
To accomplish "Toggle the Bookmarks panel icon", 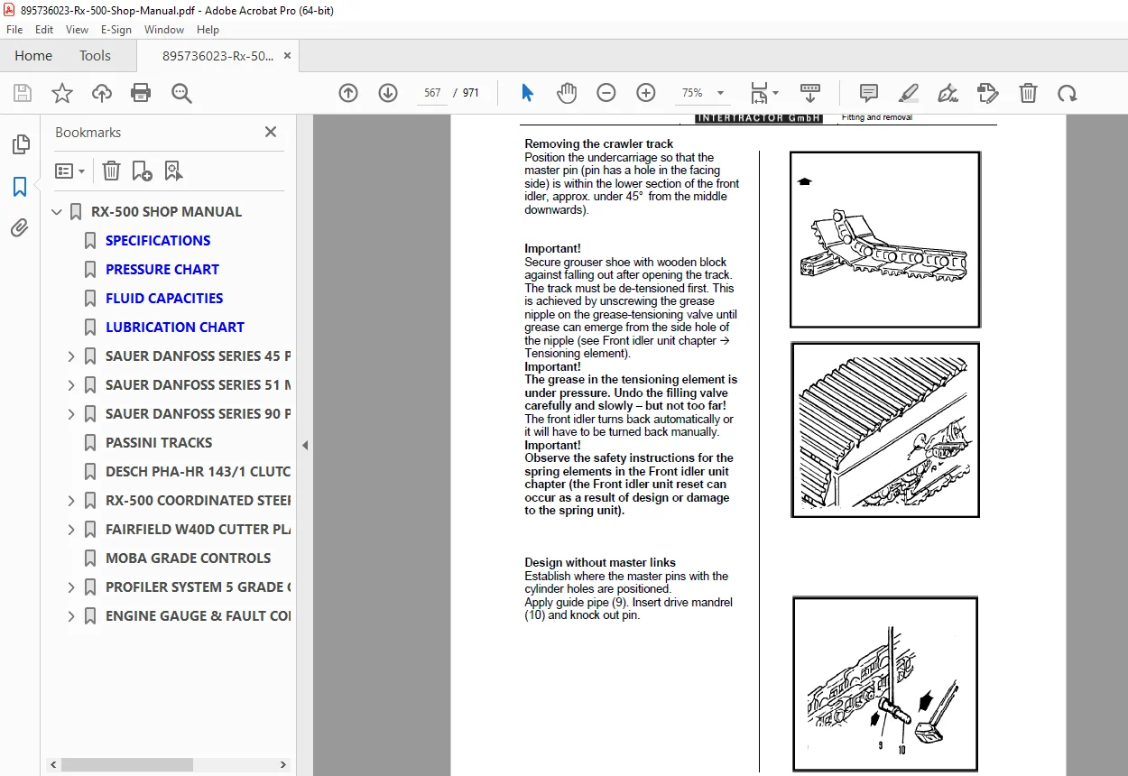I will (20, 187).
